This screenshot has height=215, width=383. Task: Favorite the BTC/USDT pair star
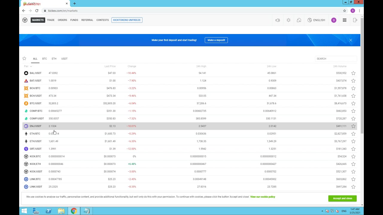click(353, 103)
